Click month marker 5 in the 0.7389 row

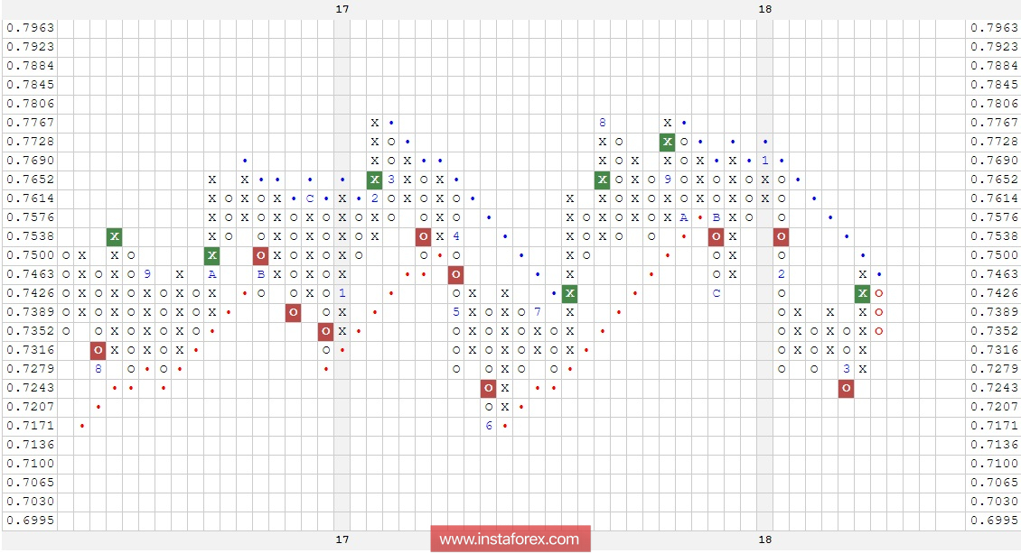tap(455, 312)
